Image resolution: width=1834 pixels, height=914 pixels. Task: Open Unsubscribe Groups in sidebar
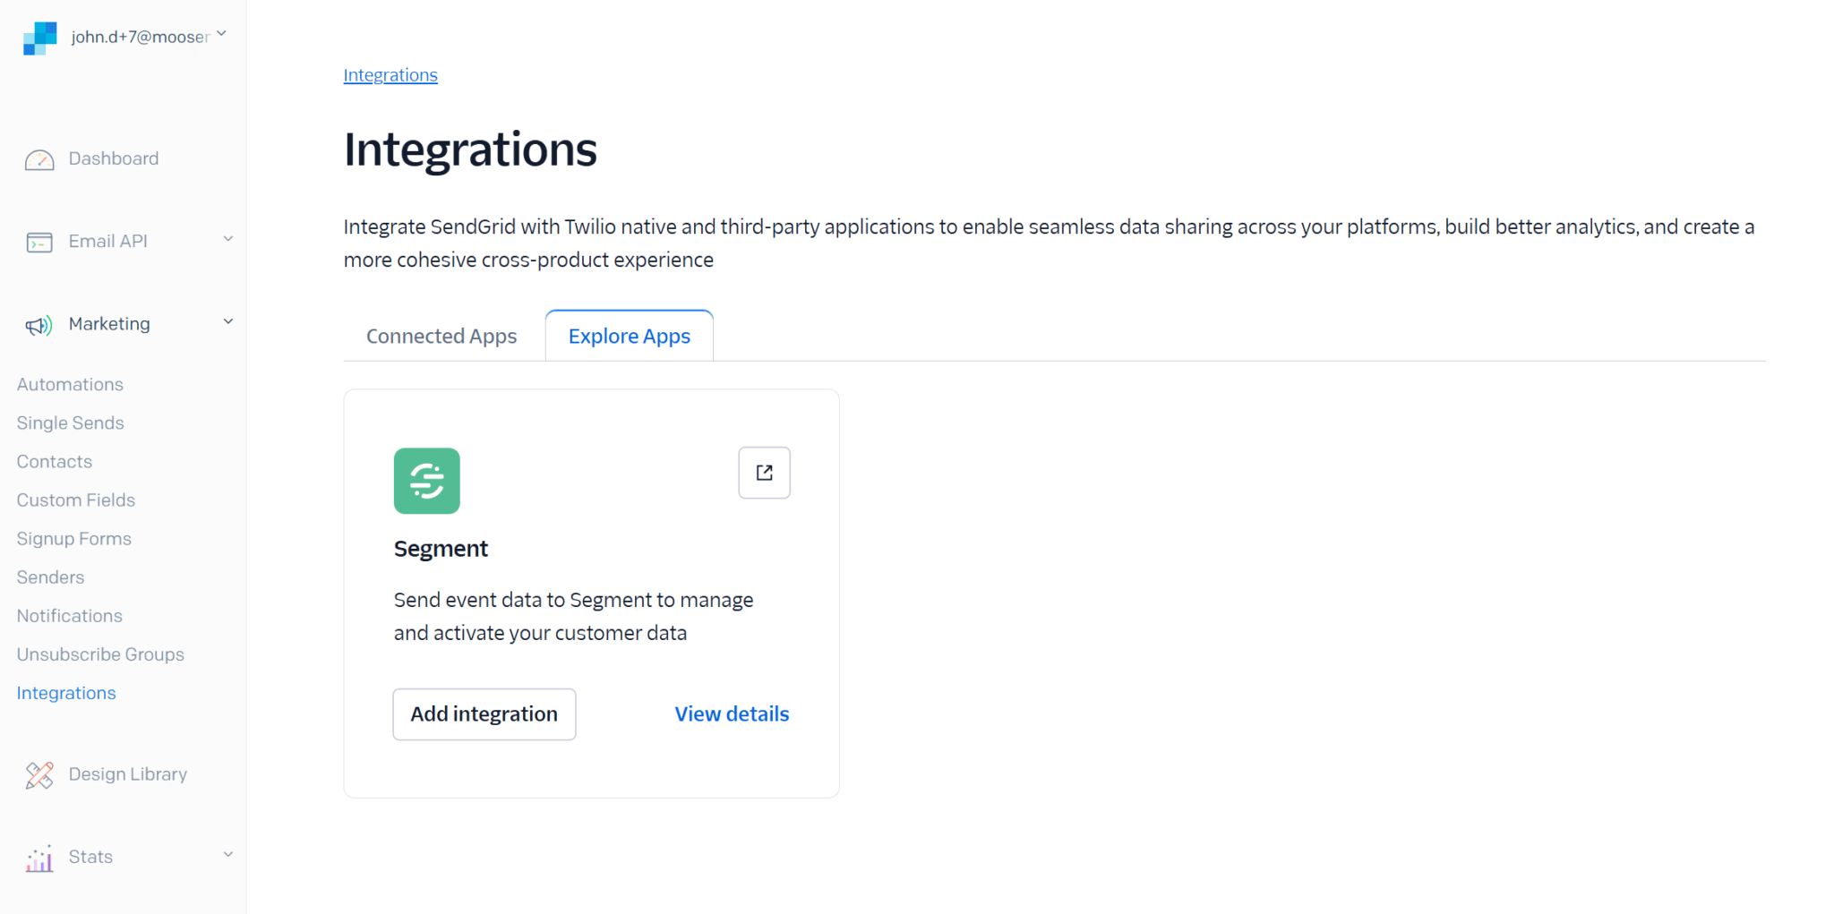point(100,654)
